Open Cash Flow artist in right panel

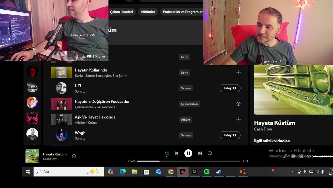263,129
